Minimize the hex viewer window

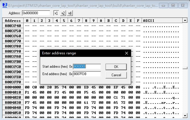[163, 5]
